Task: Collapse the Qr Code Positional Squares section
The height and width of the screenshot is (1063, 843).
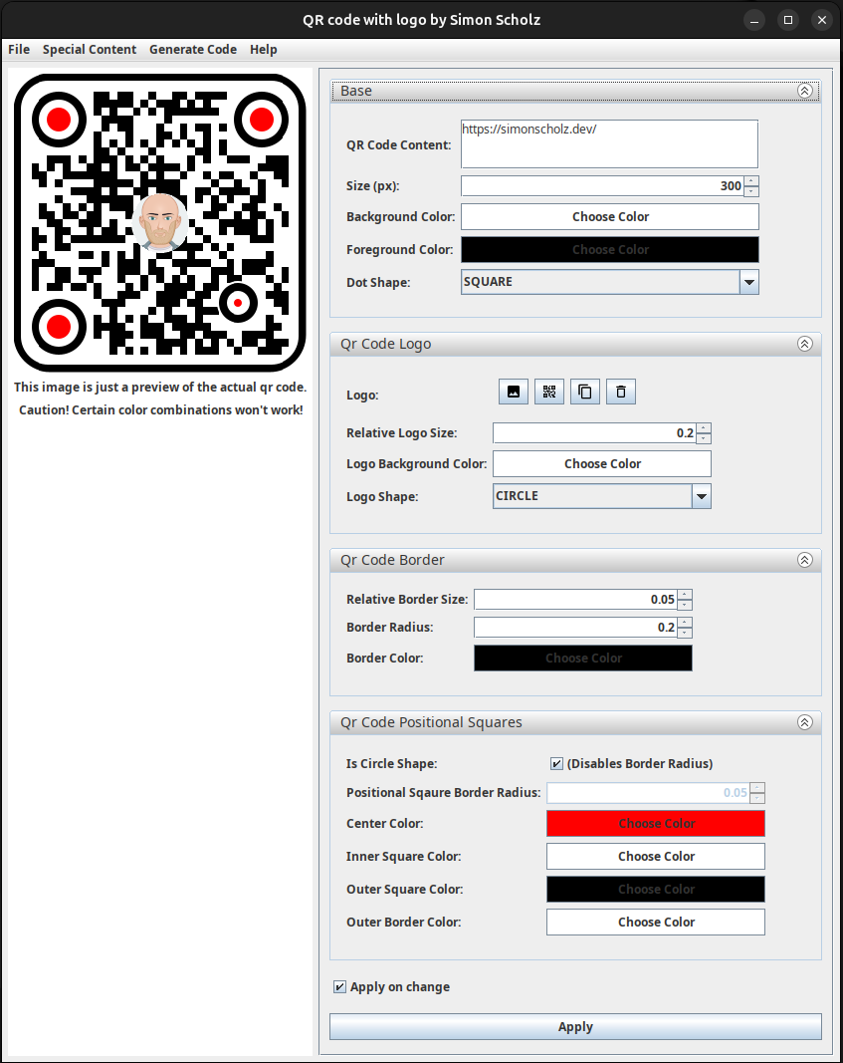Action: [804, 722]
